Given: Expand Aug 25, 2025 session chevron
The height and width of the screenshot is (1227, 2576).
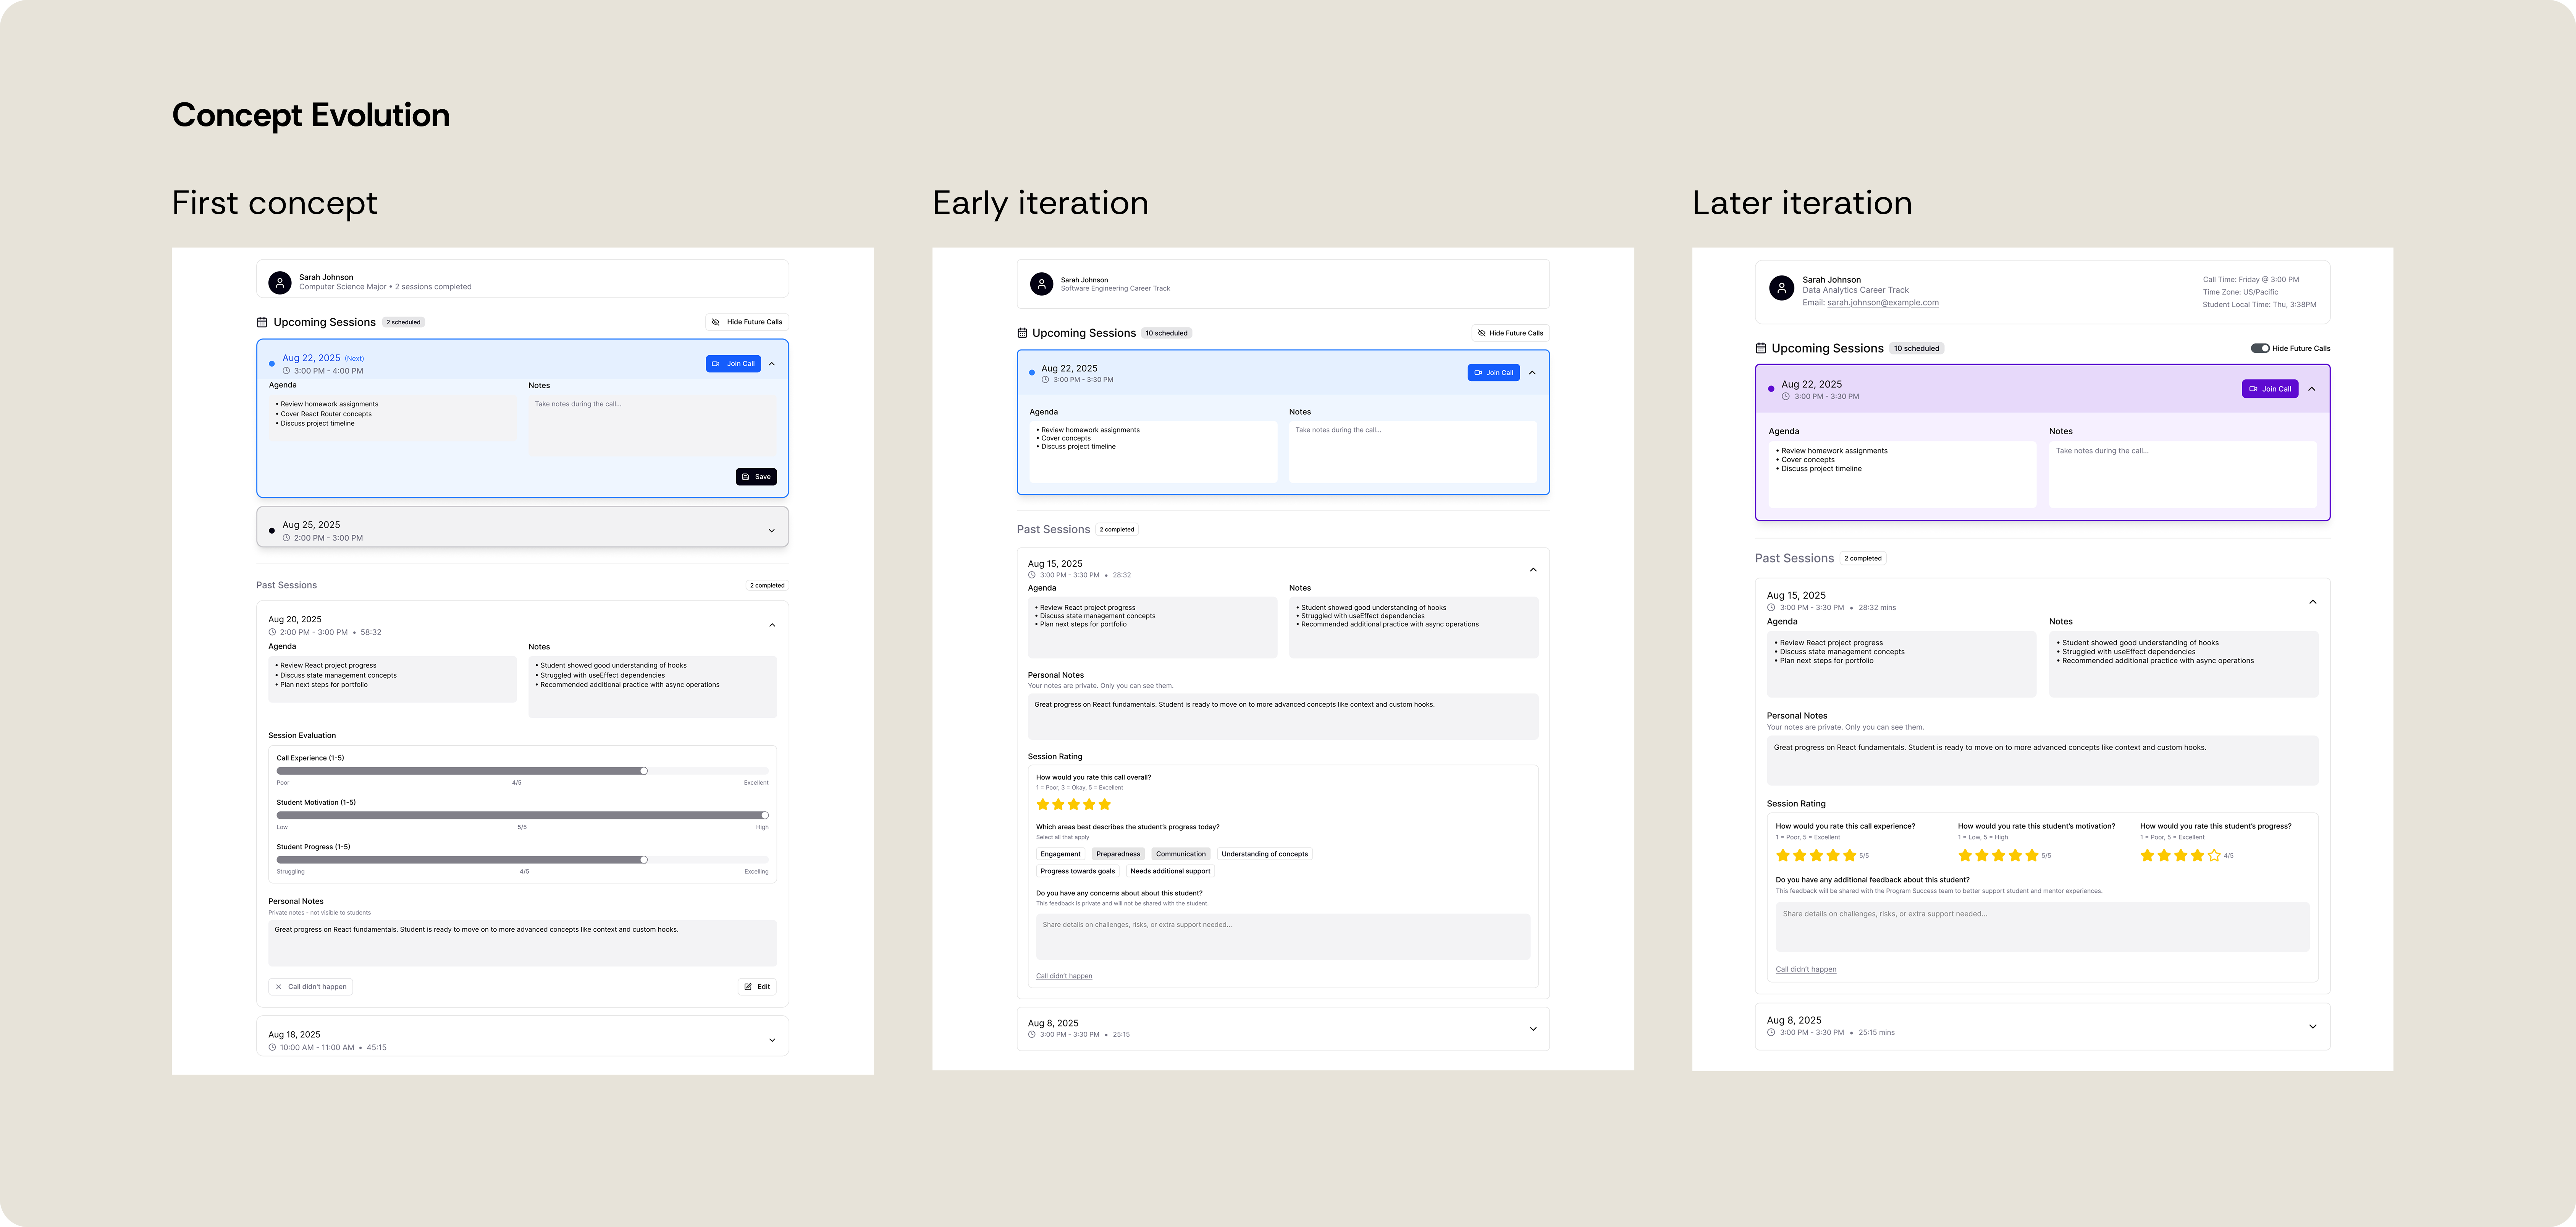Looking at the screenshot, I should coord(772,531).
